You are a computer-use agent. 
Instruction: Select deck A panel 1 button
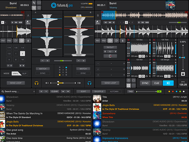pos(15,41)
